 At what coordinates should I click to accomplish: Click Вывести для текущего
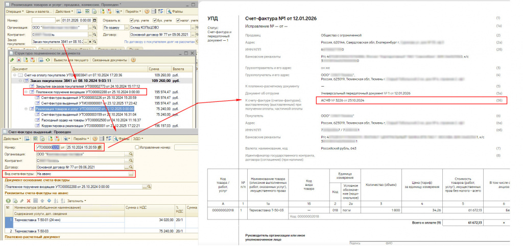(71, 60)
